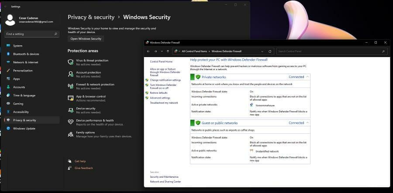Click the Settings search magnifier icon

click(55, 34)
